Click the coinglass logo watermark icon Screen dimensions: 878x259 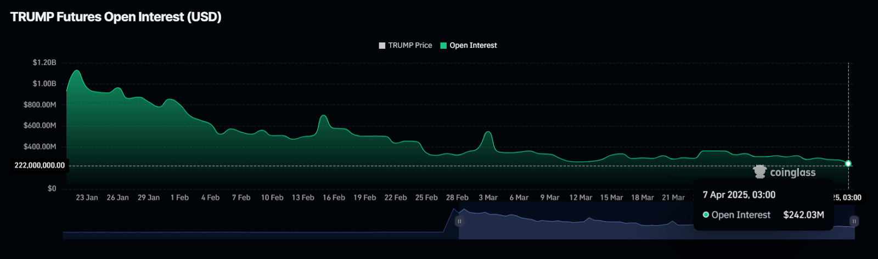(759, 172)
